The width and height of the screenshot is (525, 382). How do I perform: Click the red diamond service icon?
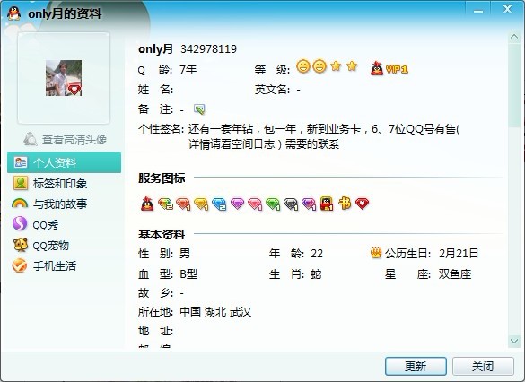(x=183, y=204)
